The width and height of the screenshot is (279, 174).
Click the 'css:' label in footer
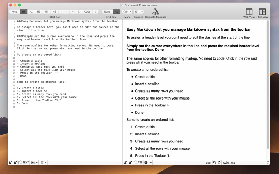click(x=208, y=163)
